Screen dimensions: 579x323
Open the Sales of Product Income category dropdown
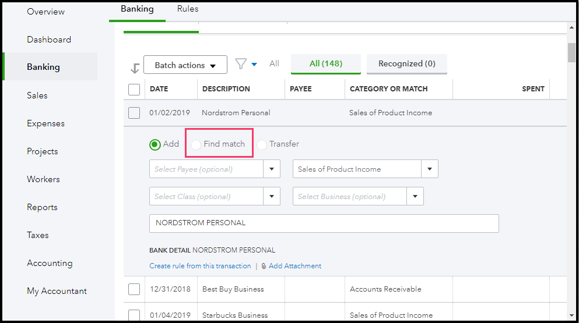(430, 169)
